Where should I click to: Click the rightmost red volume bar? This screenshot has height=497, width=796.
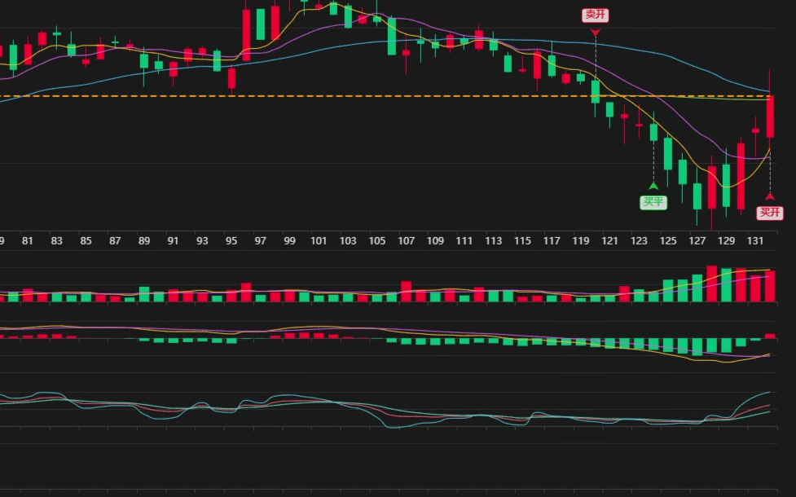pos(770,286)
